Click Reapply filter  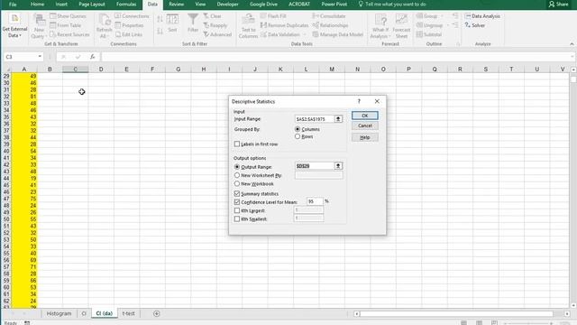click(x=215, y=25)
